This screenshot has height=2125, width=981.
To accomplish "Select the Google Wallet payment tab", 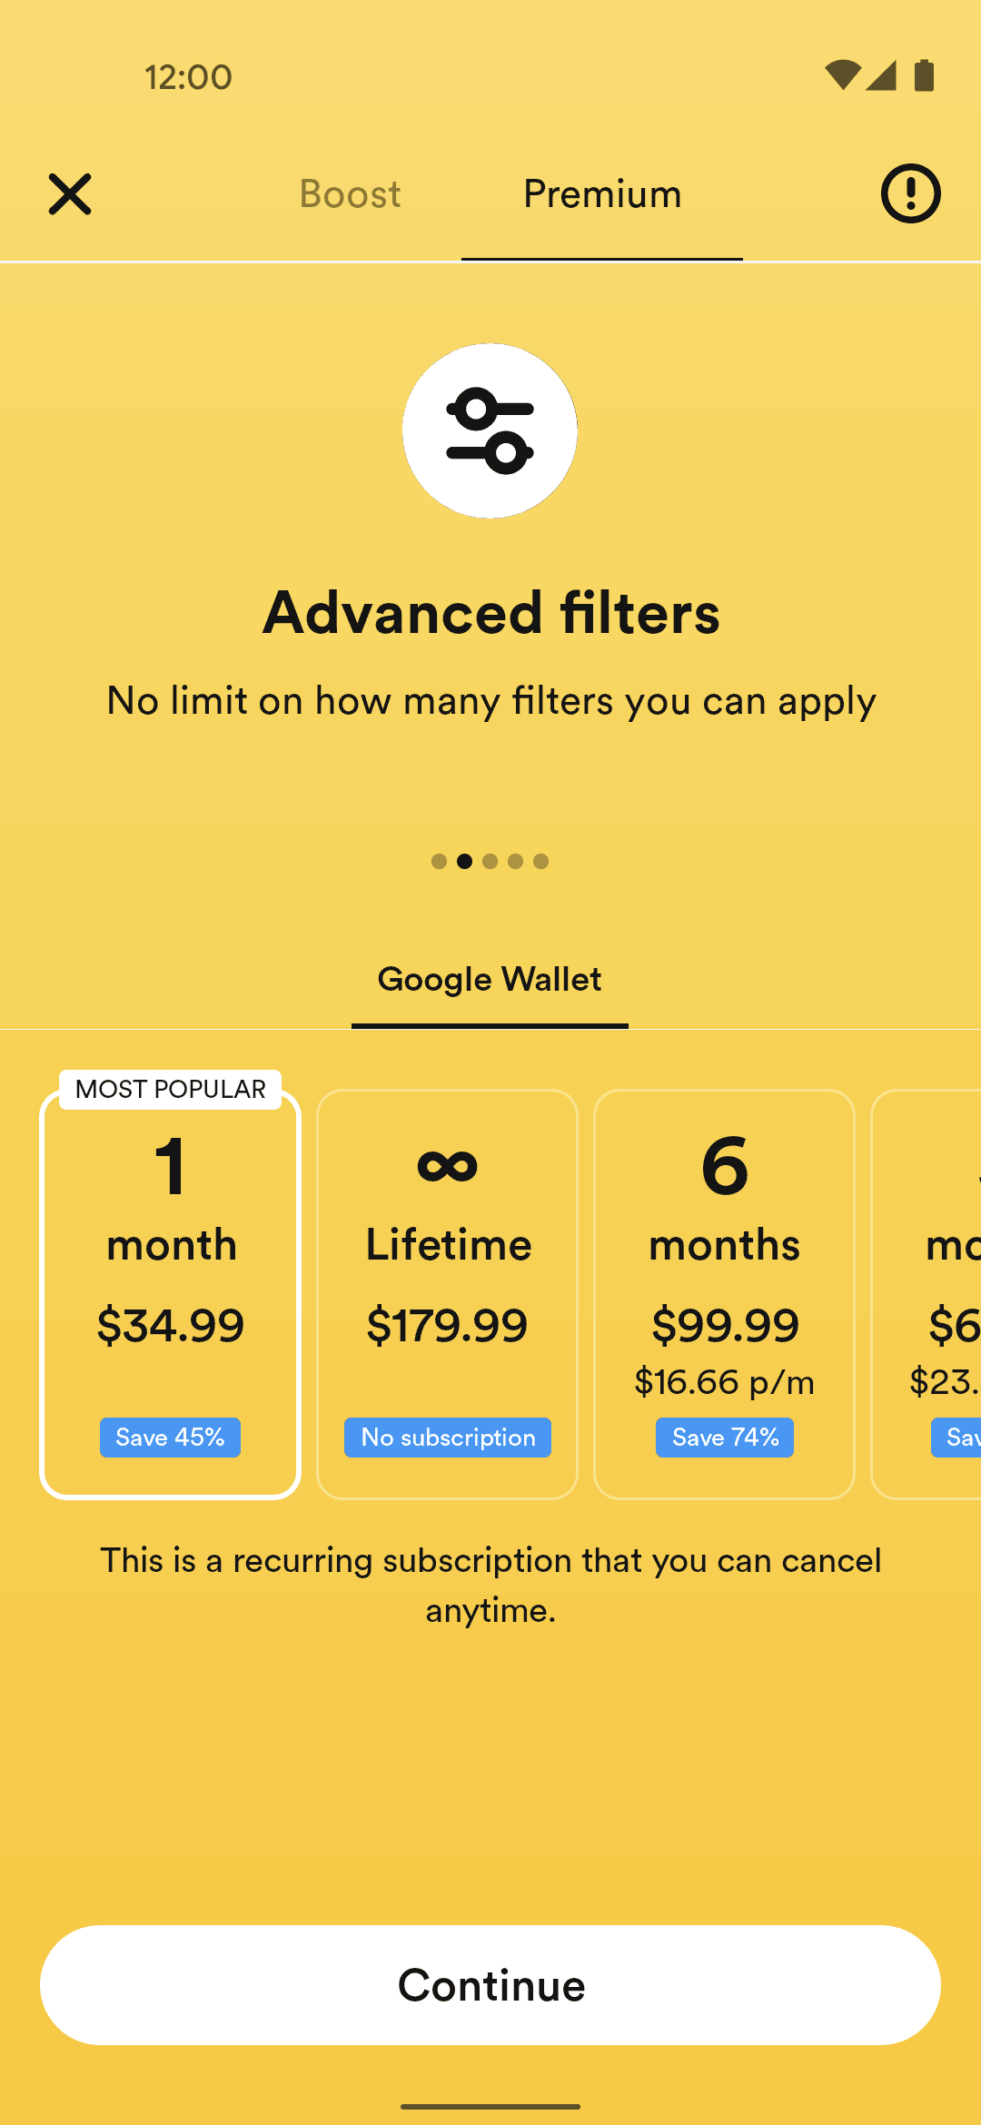I will (490, 979).
